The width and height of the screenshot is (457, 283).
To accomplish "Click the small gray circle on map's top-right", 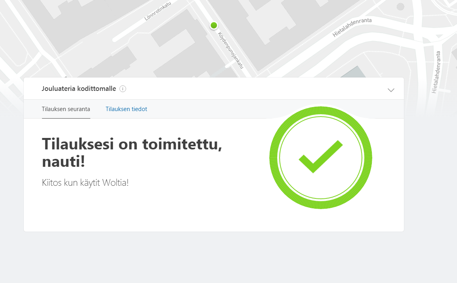I will pyautogui.click(x=400, y=6).
